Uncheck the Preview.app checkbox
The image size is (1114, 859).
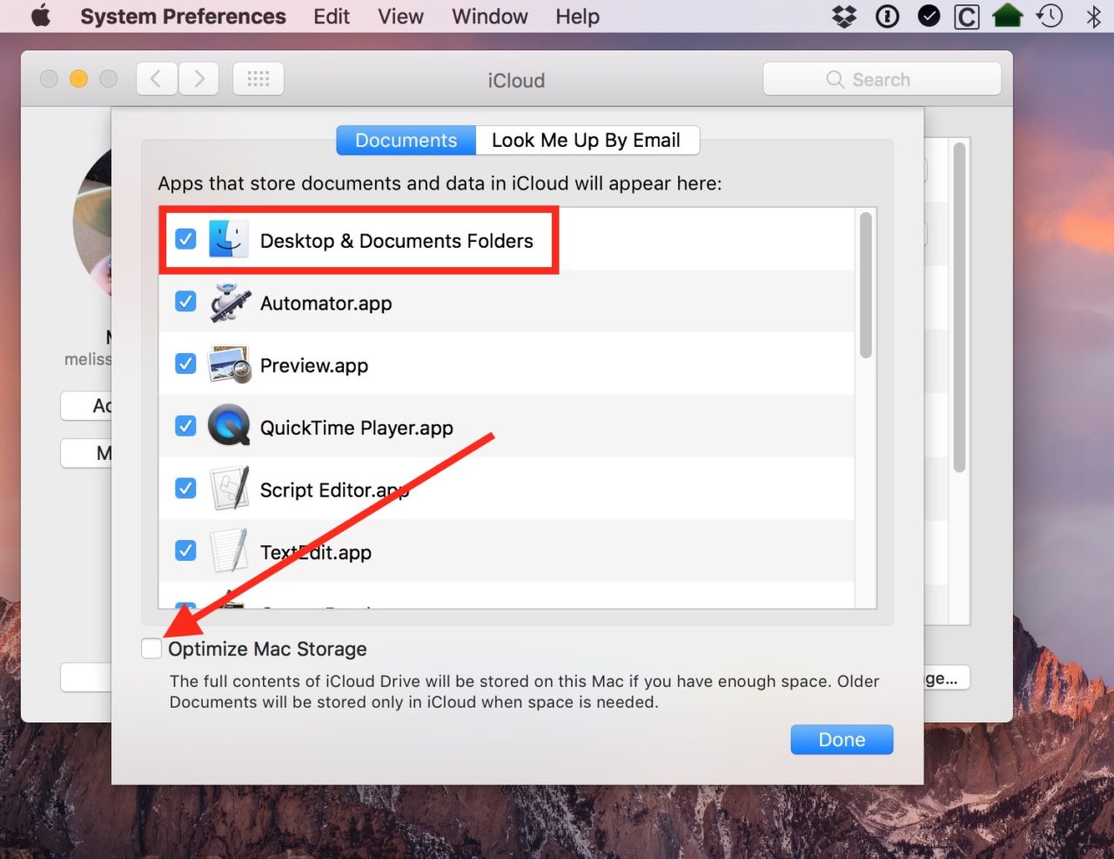pos(185,363)
